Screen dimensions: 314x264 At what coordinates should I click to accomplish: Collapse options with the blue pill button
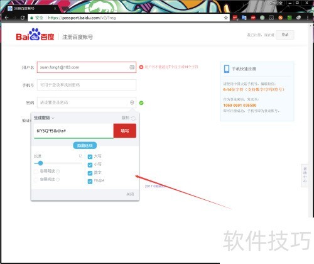coord(85,145)
